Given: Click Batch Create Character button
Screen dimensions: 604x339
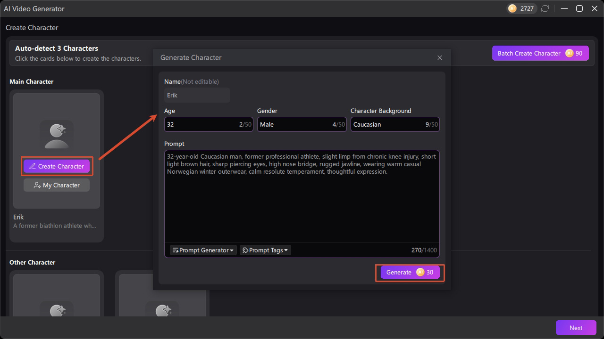Looking at the screenshot, I should (540, 53).
